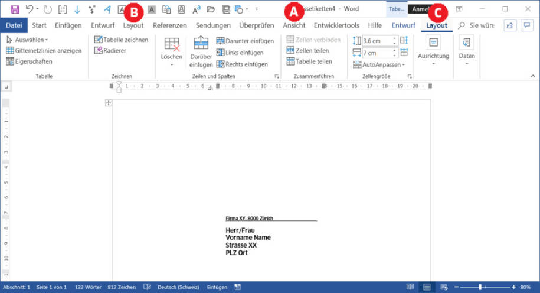The image size is (540, 293).
Task: Click the blue down arrow icon
Action: pyautogui.click(x=77, y=9)
